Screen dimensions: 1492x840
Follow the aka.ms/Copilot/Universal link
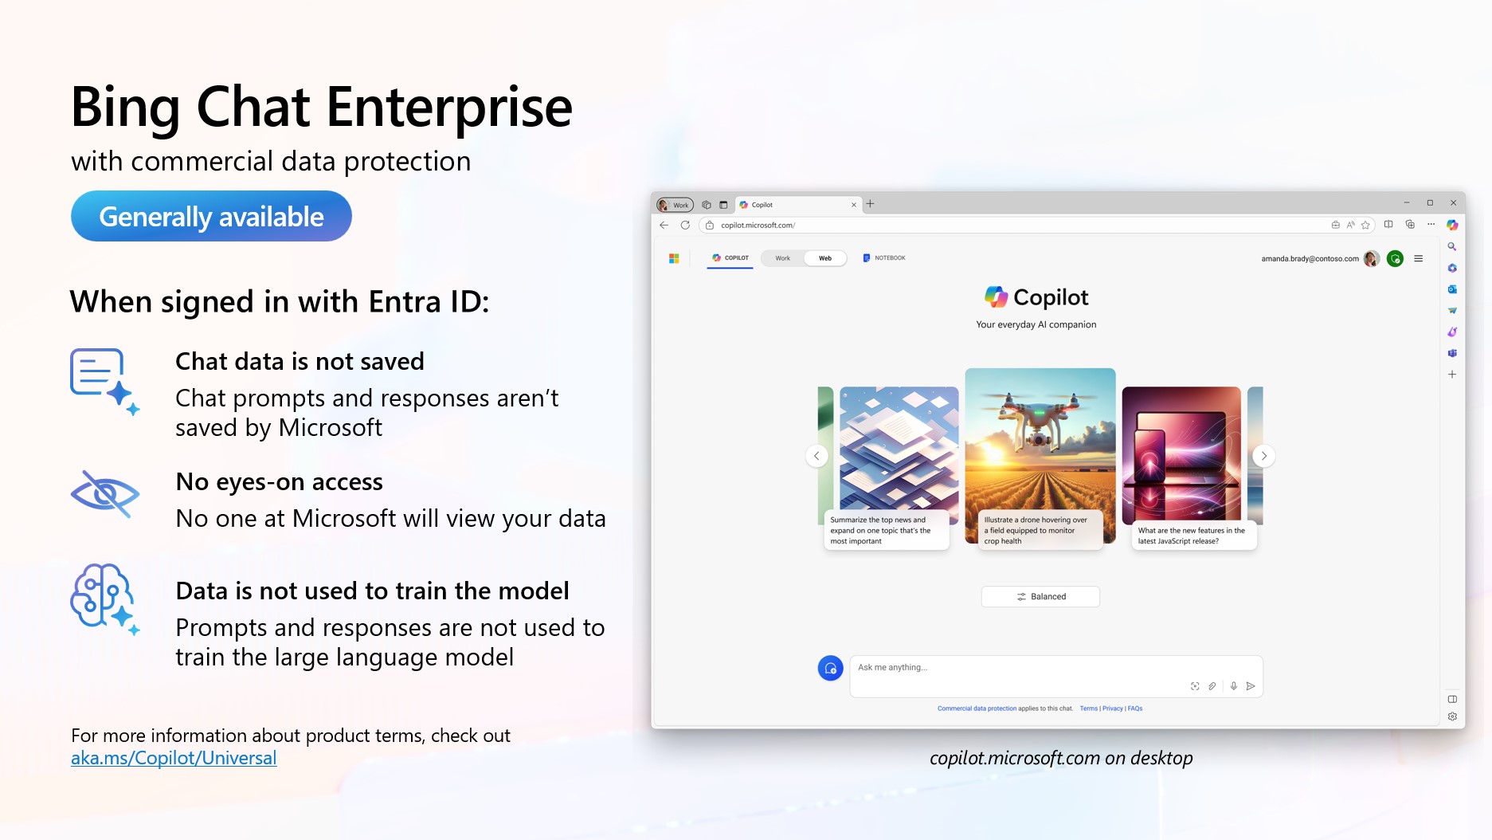click(174, 758)
